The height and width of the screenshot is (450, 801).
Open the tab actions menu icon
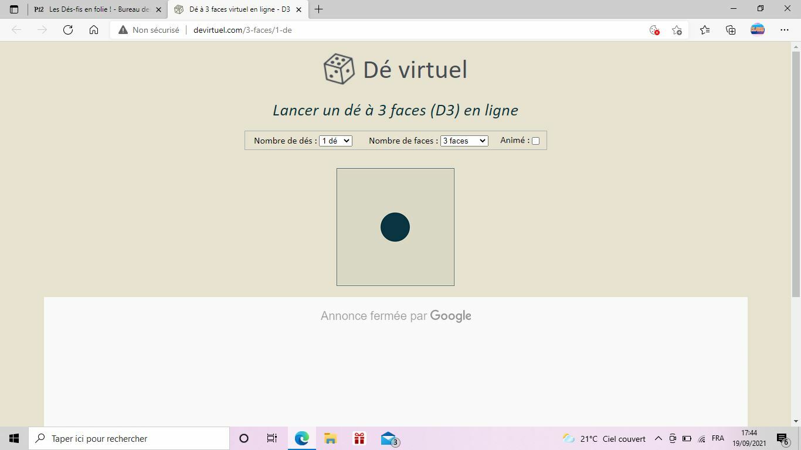point(14,9)
